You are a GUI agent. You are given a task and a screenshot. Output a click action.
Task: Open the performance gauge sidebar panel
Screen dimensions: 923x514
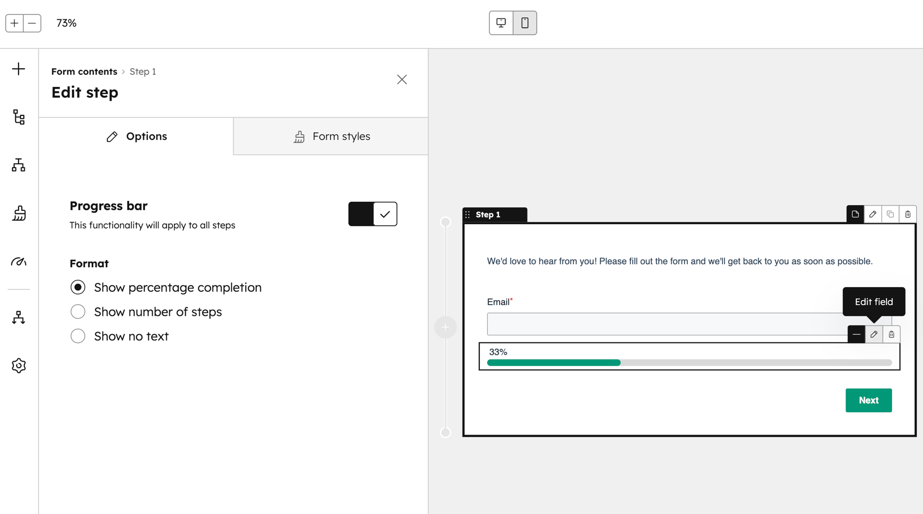tap(18, 262)
